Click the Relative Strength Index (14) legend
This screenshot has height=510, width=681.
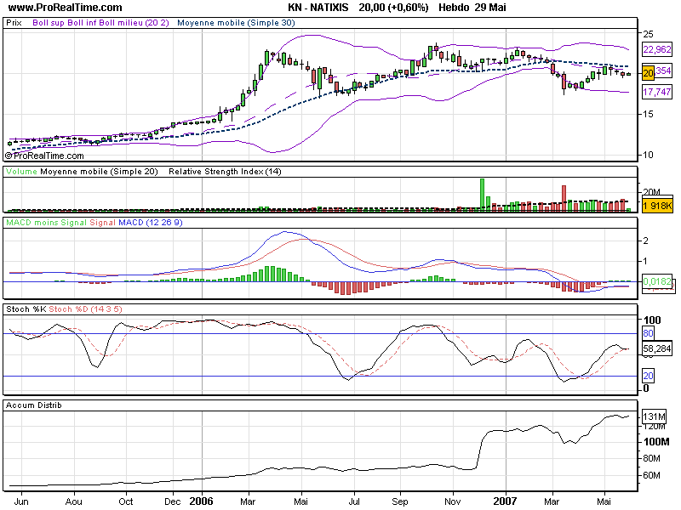point(225,172)
